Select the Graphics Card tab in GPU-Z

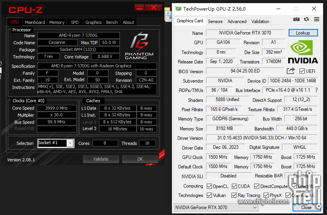pos(190,21)
